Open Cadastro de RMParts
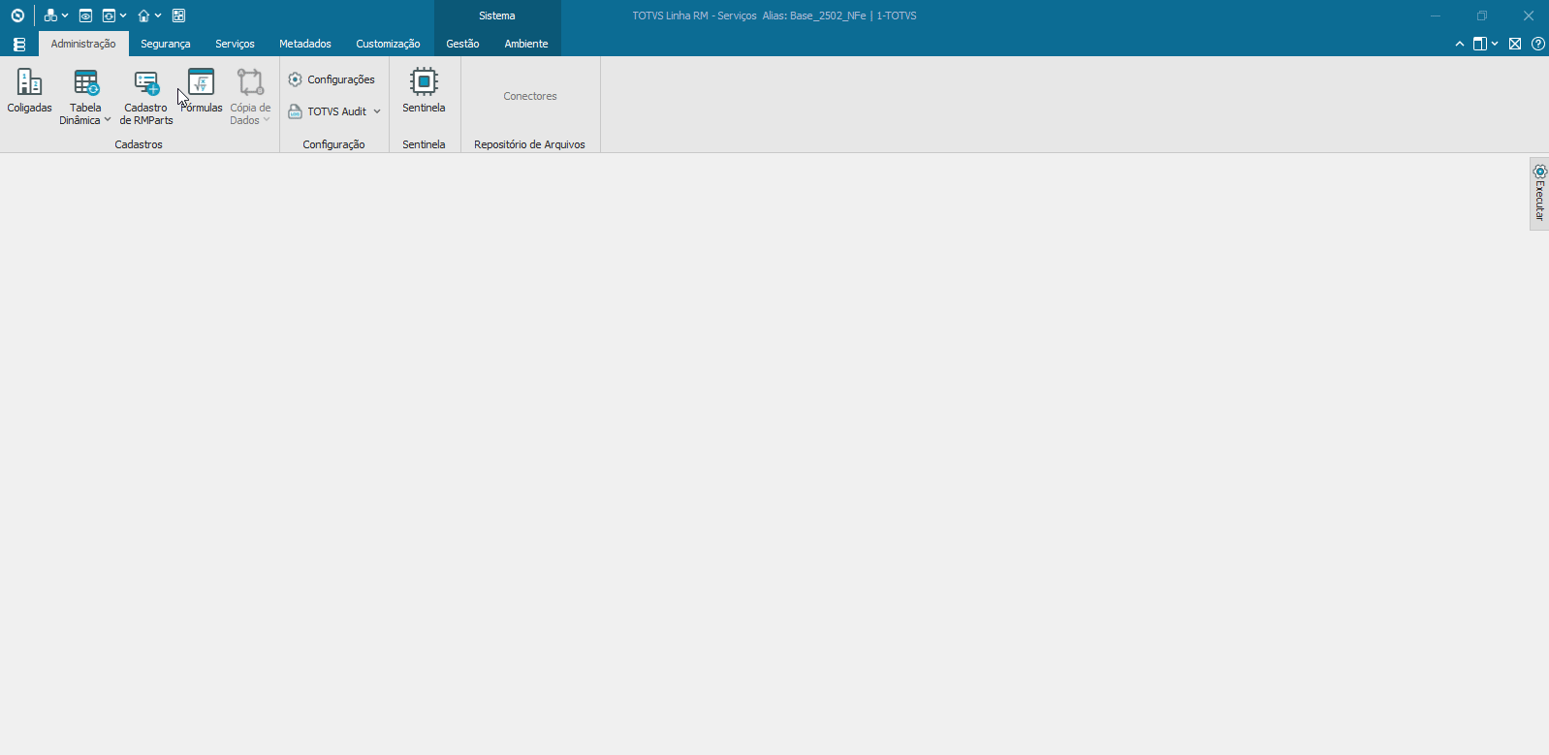1549x755 pixels. click(x=146, y=97)
